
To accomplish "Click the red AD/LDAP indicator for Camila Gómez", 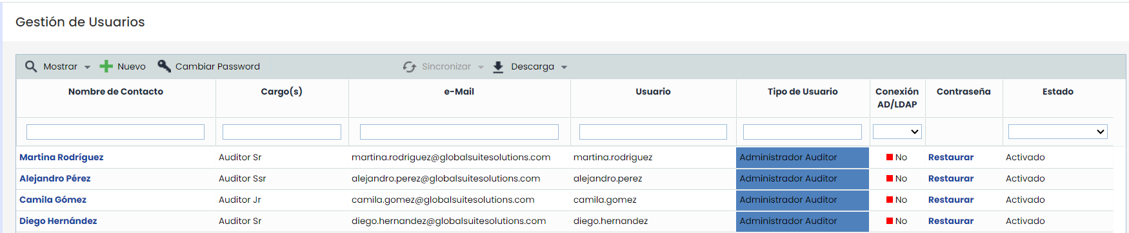I will point(890,200).
